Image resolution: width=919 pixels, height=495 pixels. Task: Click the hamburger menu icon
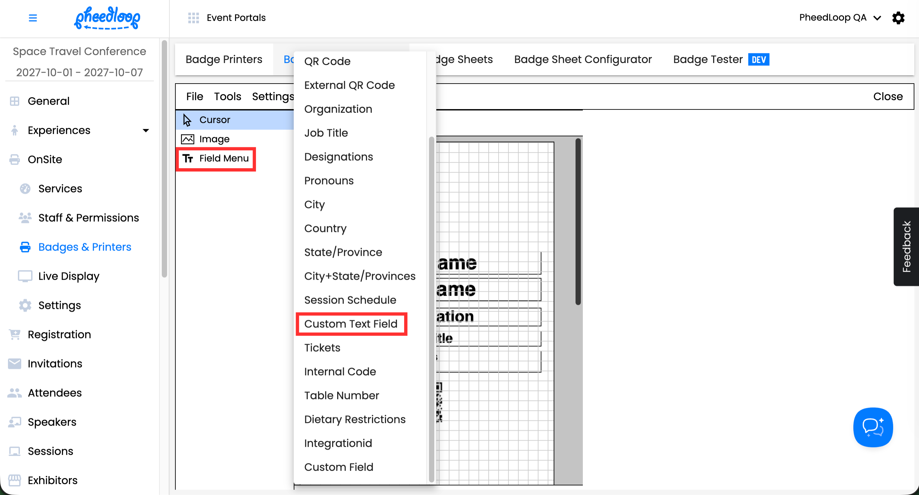coord(33,18)
